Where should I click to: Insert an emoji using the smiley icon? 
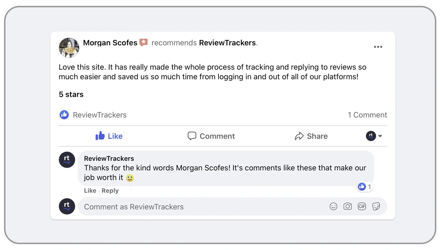(x=333, y=207)
